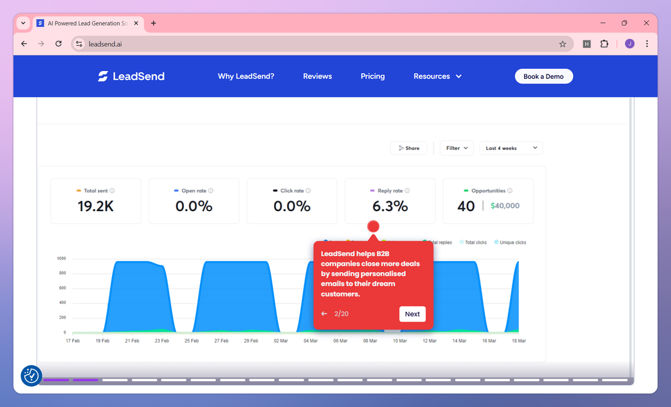Click the LeadSend logo in the navbar
Screen dimensions: 671x407
(x=131, y=76)
